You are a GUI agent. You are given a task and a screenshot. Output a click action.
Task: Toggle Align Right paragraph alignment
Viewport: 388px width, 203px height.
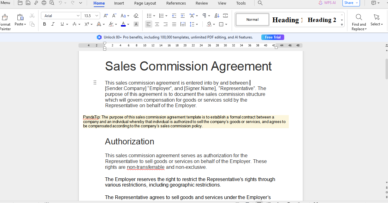(x=165, y=24)
